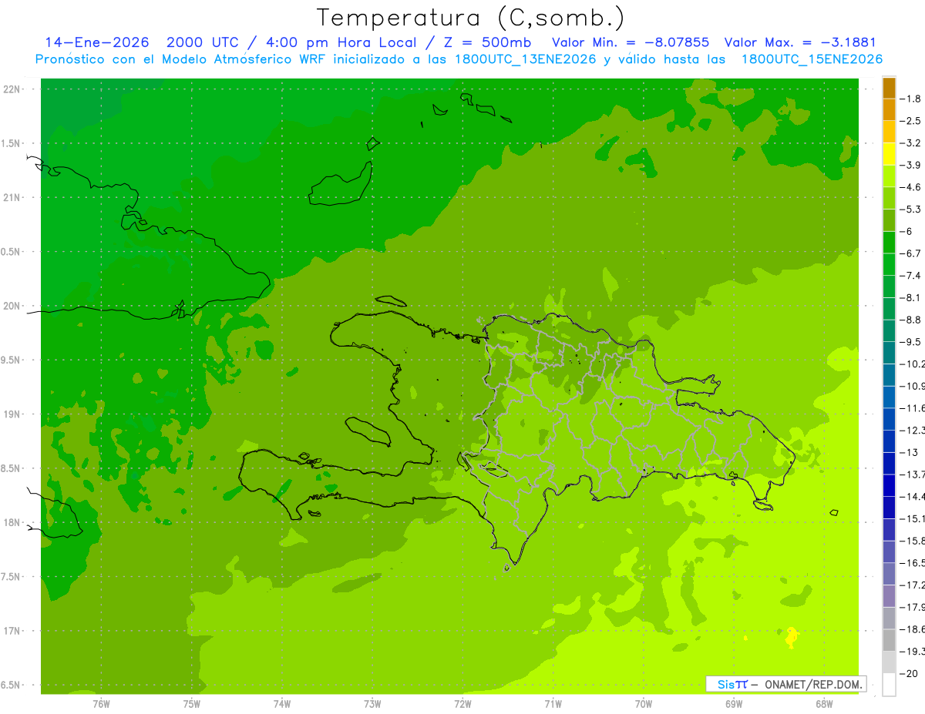Image resolution: width=925 pixels, height=714 pixels.
Task: Pick the purple swatch between -17.2 and -17.9
Action: [889, 596]
